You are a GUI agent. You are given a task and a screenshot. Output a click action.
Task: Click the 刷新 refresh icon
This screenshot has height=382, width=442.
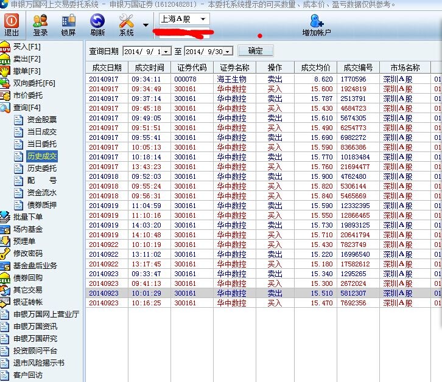tap(97, 21)
